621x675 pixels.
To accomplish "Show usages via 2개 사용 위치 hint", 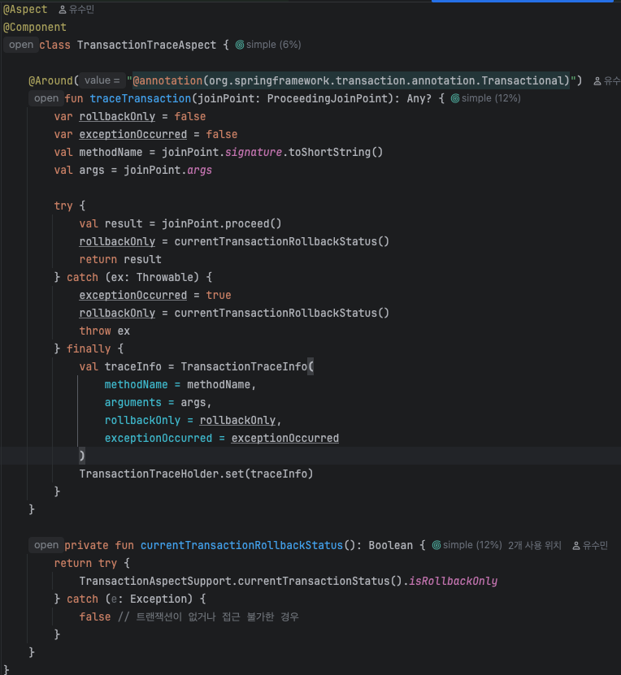I will pyautogui.click(x=535, y=545).
